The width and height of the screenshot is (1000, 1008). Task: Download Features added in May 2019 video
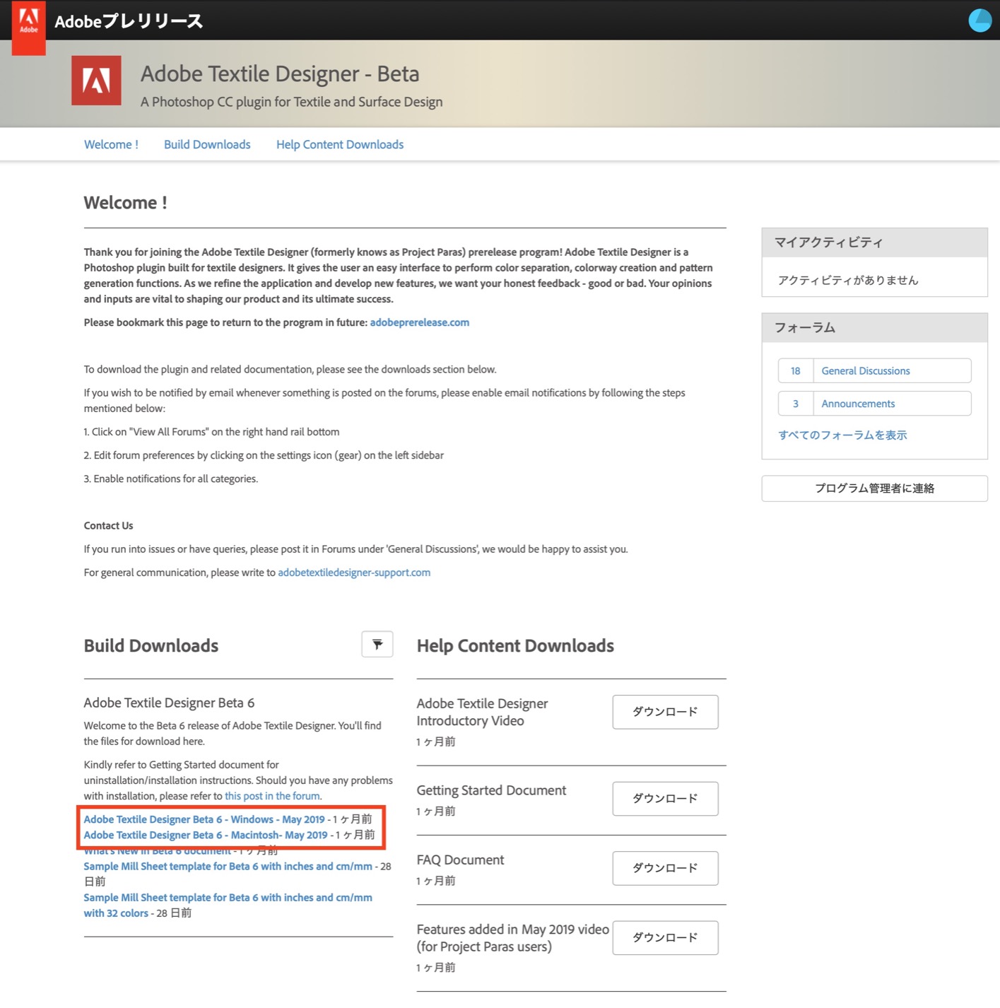click(665, 938)
